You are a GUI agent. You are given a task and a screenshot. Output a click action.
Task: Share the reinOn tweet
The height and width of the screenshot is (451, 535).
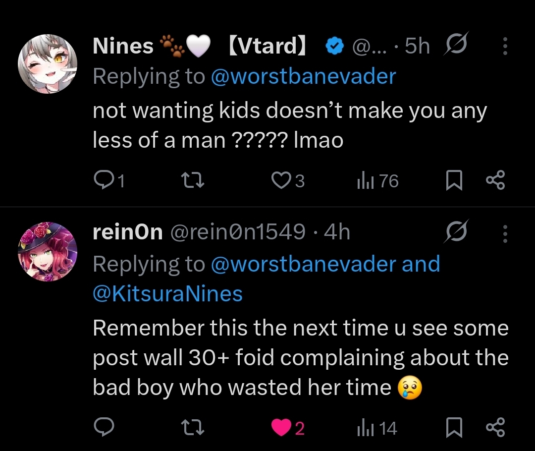point(495,428)
